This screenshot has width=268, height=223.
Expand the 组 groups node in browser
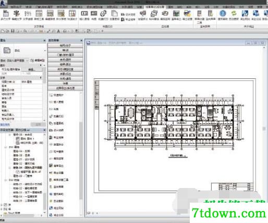click(x=2, y=209)
